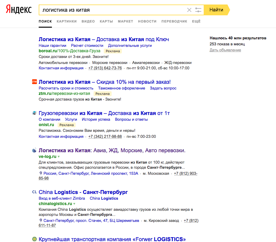Visit the ve-log.ru green URL
The image size is (276, 242).
pyautogui.click(x=47, y=156)
